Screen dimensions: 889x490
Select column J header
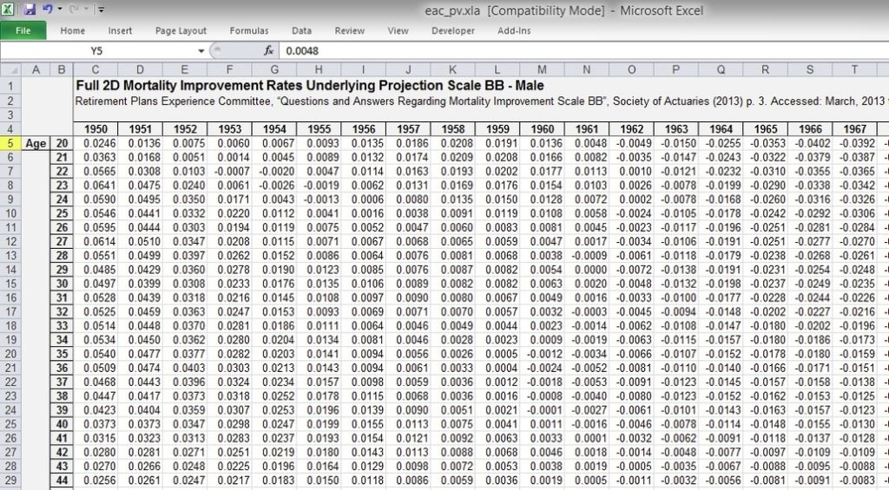pos(408,69)
